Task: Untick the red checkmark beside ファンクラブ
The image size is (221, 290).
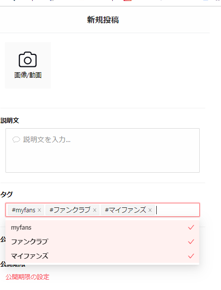Action: pos(191,242)
